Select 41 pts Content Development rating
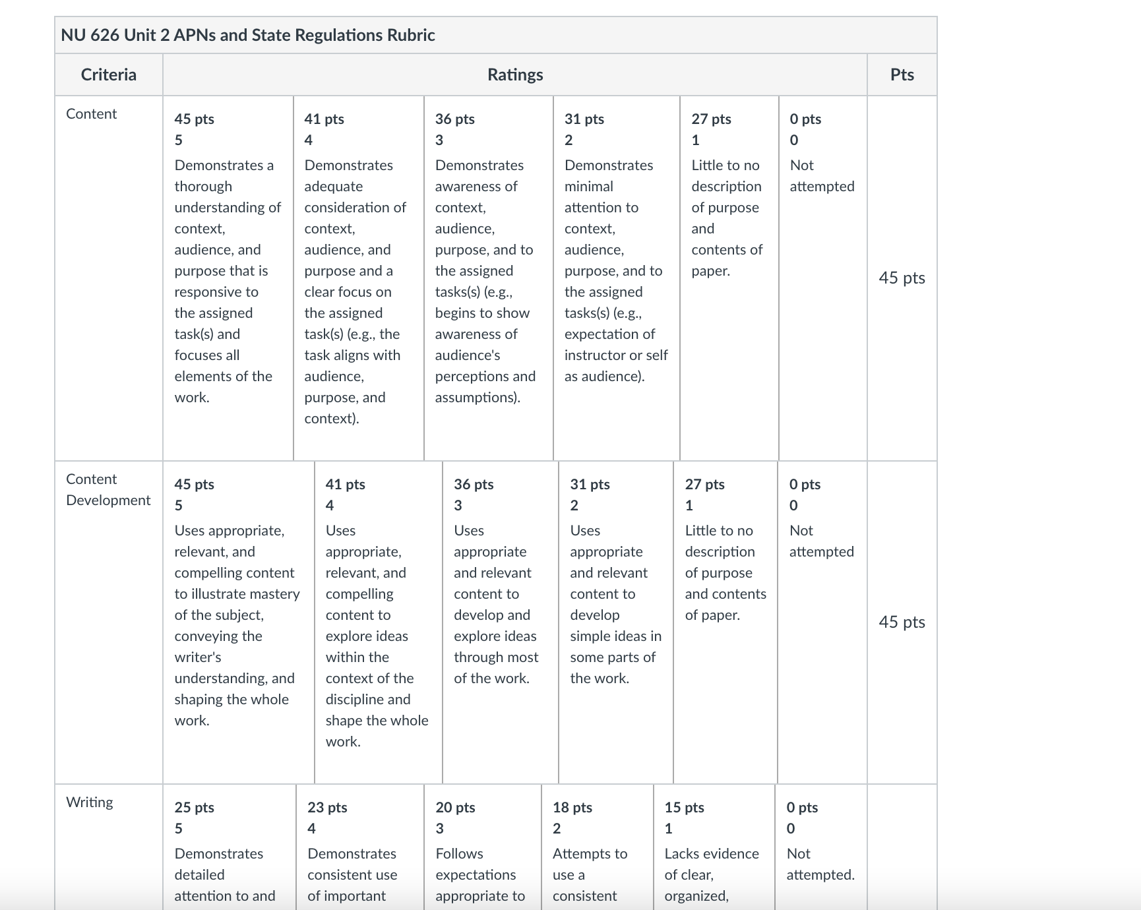 pos(379,622)
